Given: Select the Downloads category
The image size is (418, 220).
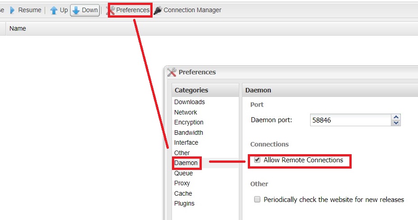Looking at the screenshot, I should (190, 102).
